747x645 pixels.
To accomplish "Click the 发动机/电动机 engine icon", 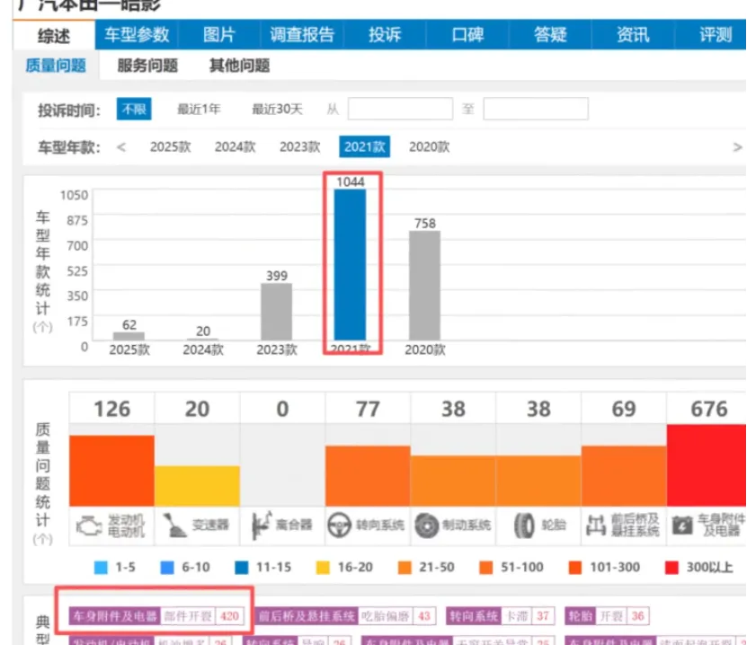I will [x=89, y=526].
